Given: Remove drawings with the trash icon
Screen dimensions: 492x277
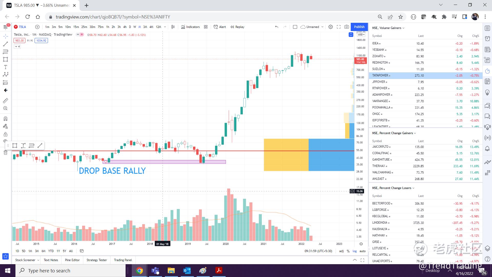Looking at the screenshot, I should tap(6, 153).
